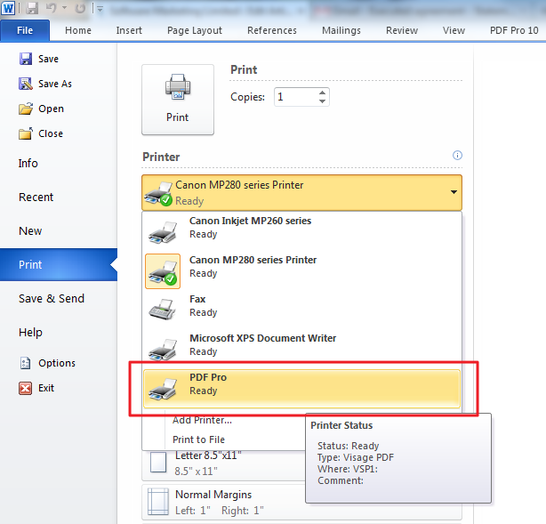Open the Normal Margins dropdown
The width and height of the screenshot is (546, 524).
point(302,501)
